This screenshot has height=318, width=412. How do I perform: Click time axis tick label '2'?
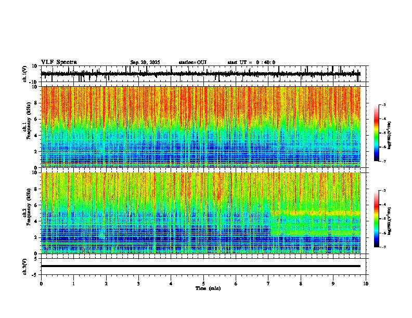[106, 284]
